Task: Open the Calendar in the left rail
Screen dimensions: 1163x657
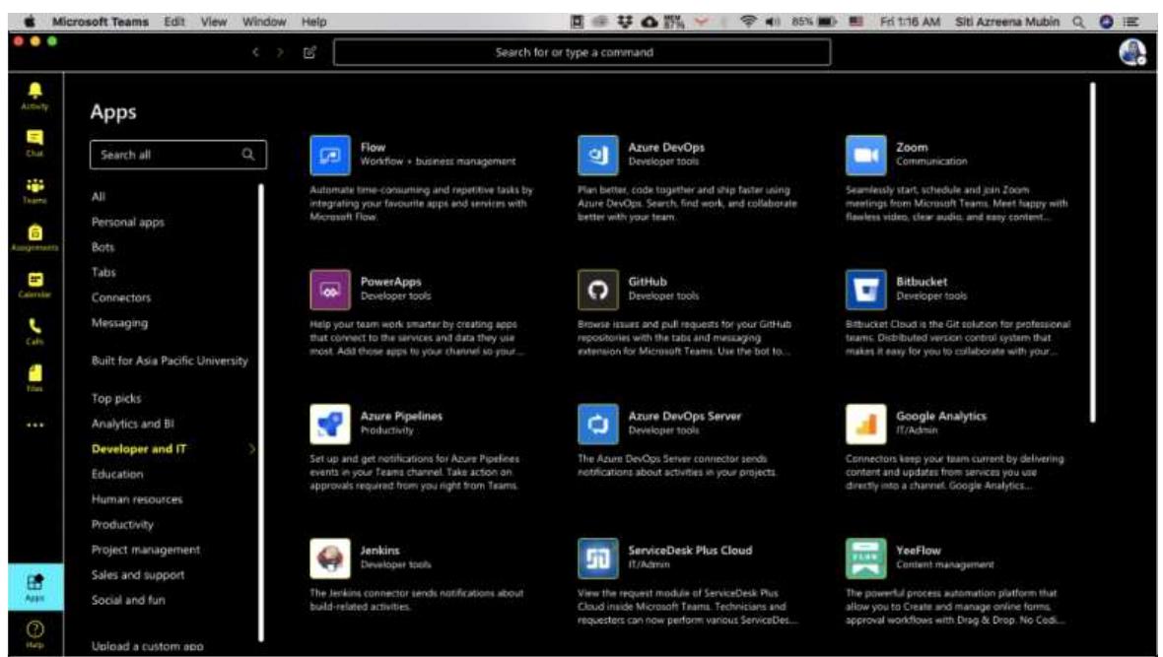Action: tap(34, 284)
